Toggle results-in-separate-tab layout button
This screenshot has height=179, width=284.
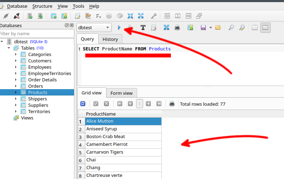pos(254,27)
